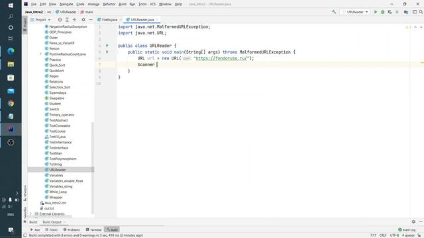424x238 pixels.
Task: Expand the PositiveRadiusCount.java tree node
Action: [41, 54]
